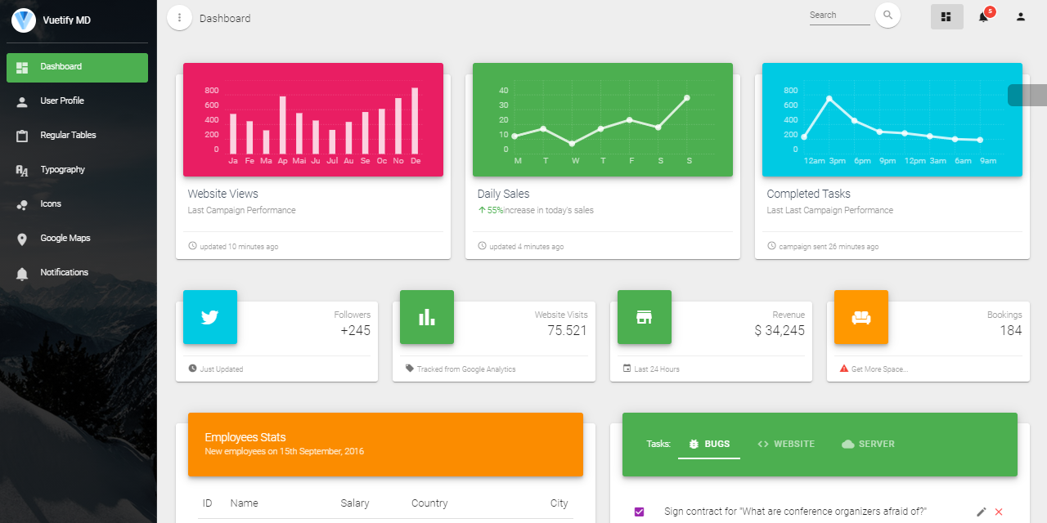Image resolution: width=1047 pixels, height=523 pixels.
Task: Delete the sign contract task with red X
Action: (1000, 511)
